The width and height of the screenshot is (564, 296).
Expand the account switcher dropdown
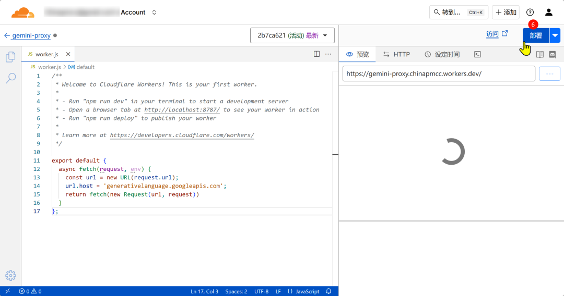154,13
